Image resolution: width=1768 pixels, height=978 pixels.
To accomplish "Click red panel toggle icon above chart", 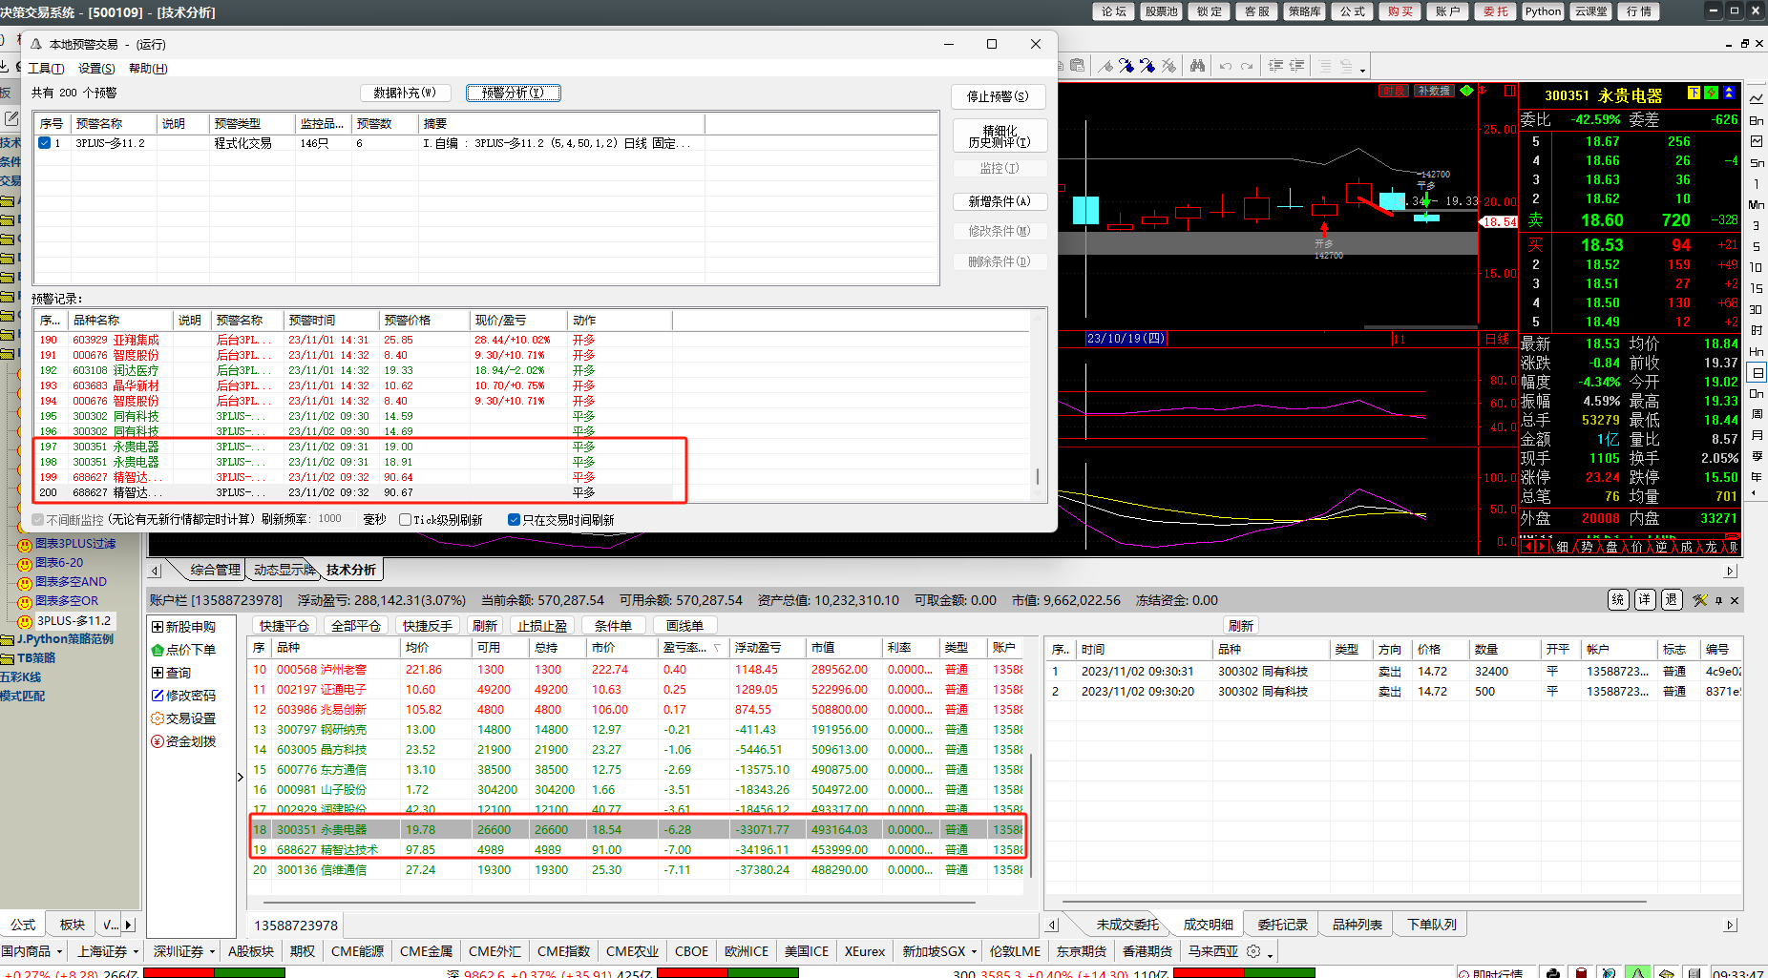I will (1509, 91).
